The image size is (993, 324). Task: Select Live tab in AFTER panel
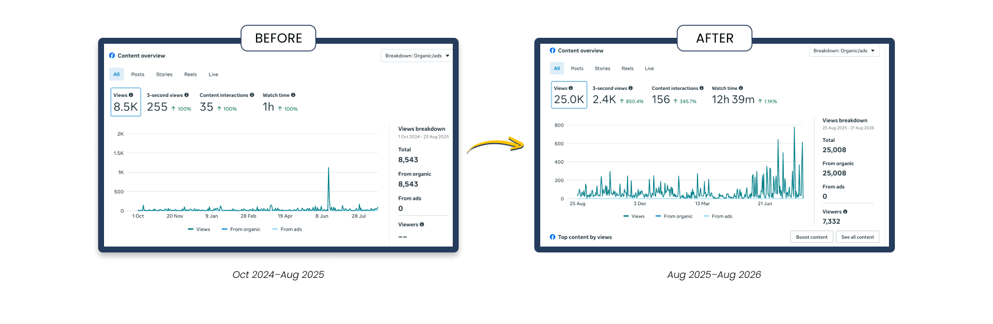650,69
